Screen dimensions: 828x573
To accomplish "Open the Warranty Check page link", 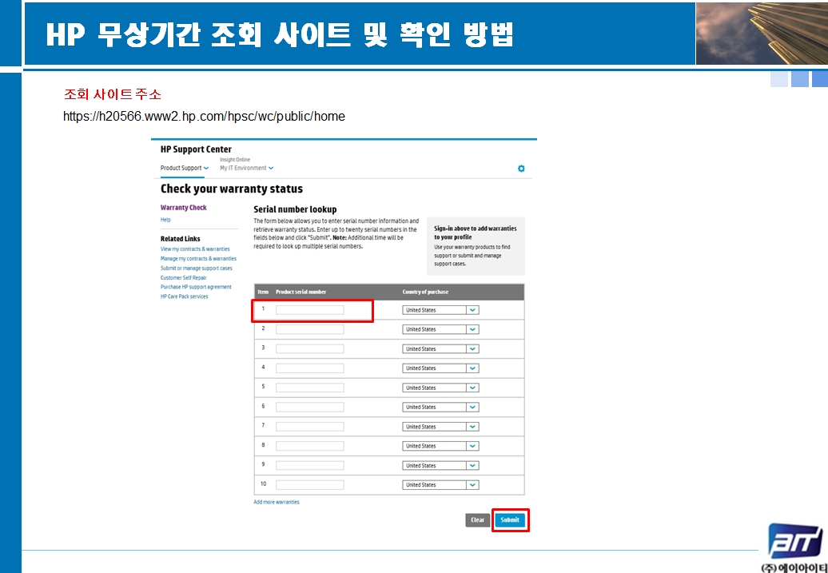I will point(184,208).
